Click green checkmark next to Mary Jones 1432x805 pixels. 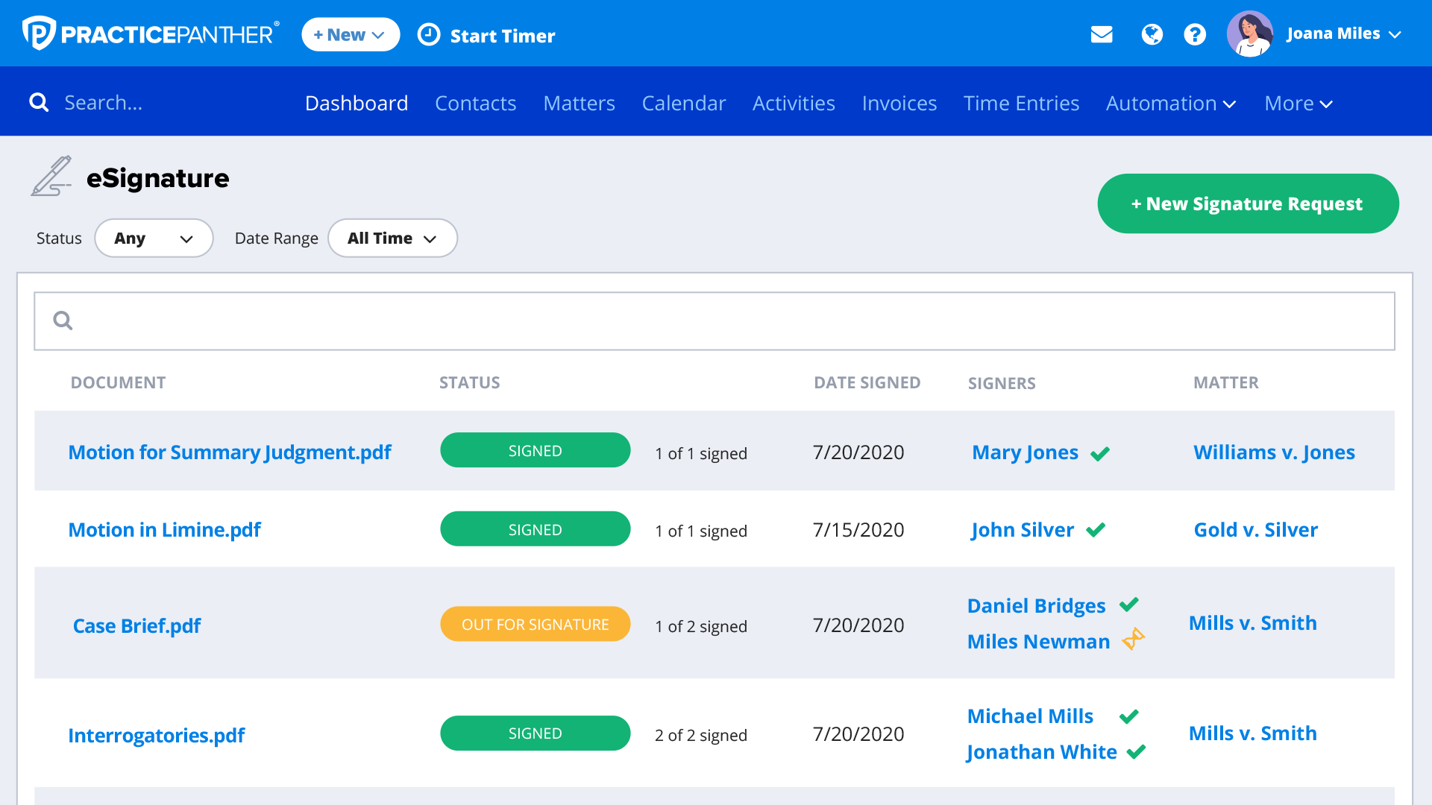coord(1100,453)
